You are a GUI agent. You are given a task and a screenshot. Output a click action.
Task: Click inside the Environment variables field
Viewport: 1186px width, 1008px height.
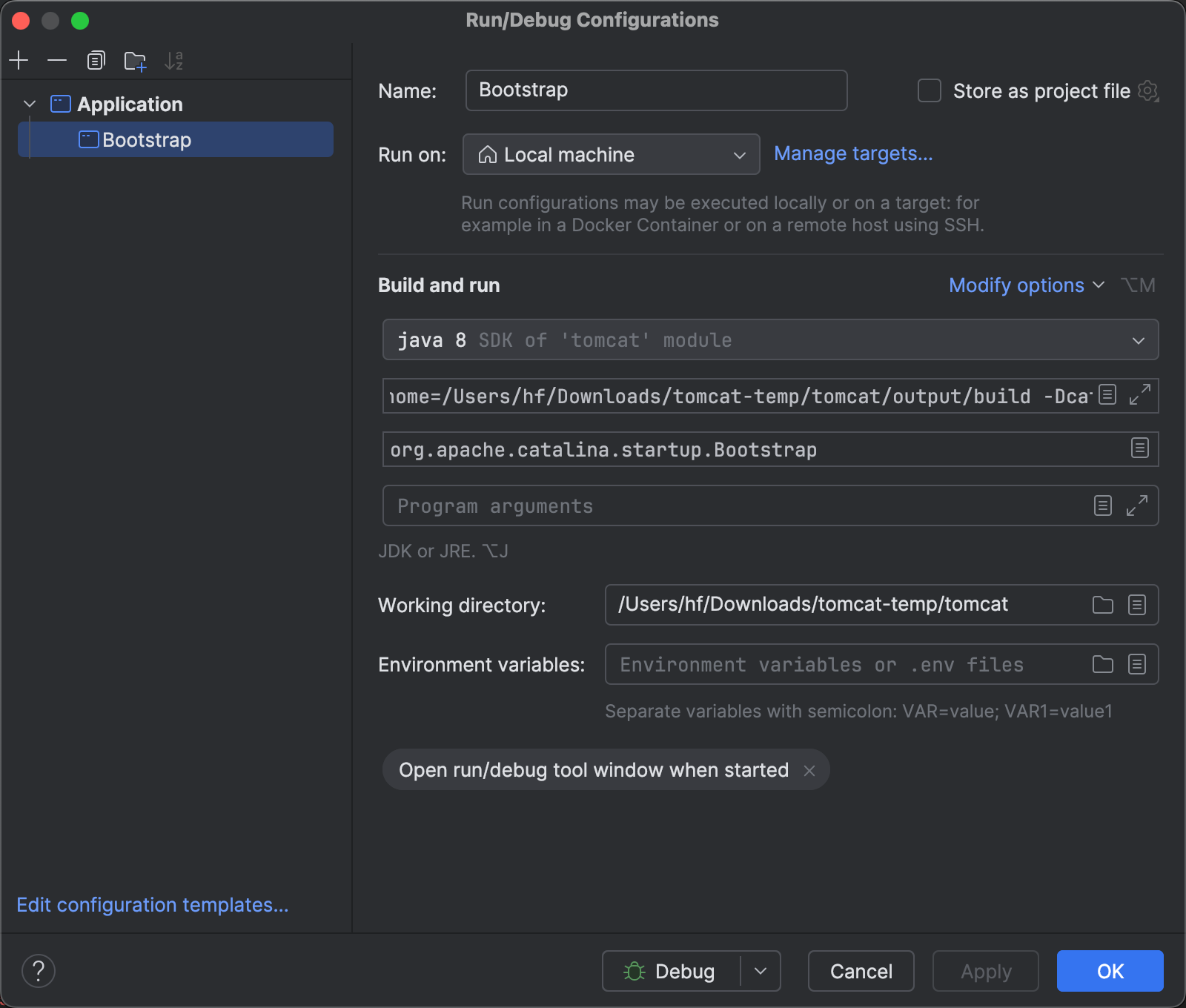(845, 665)
